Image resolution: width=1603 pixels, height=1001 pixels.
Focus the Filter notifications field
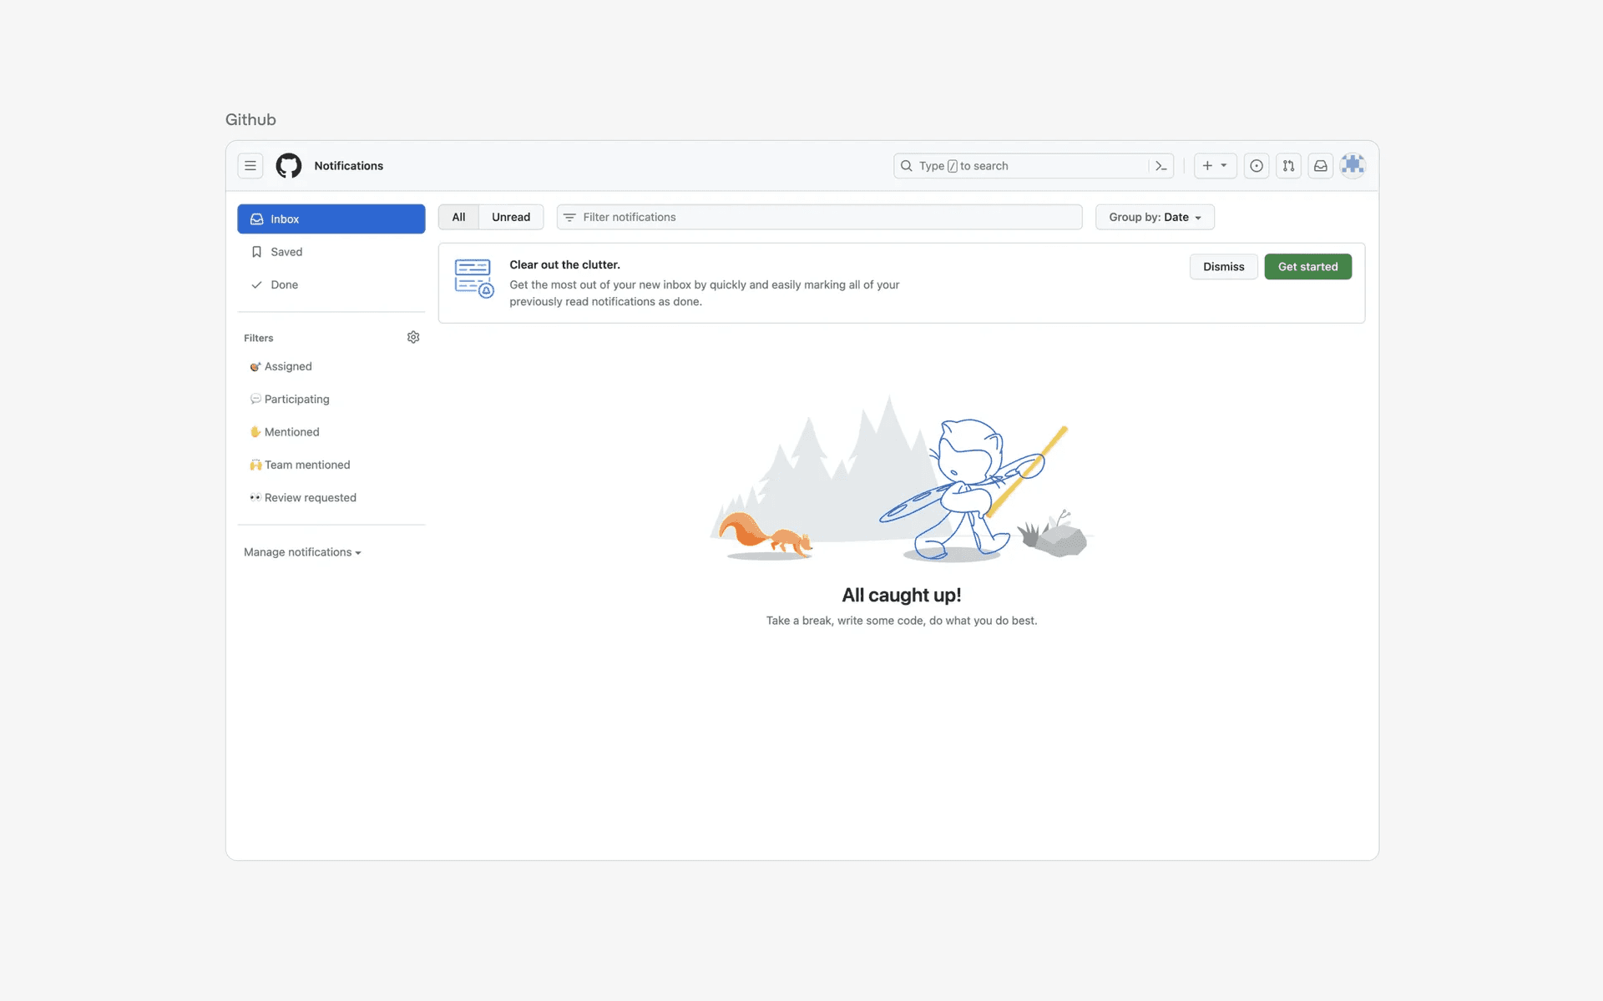(827, 217)
